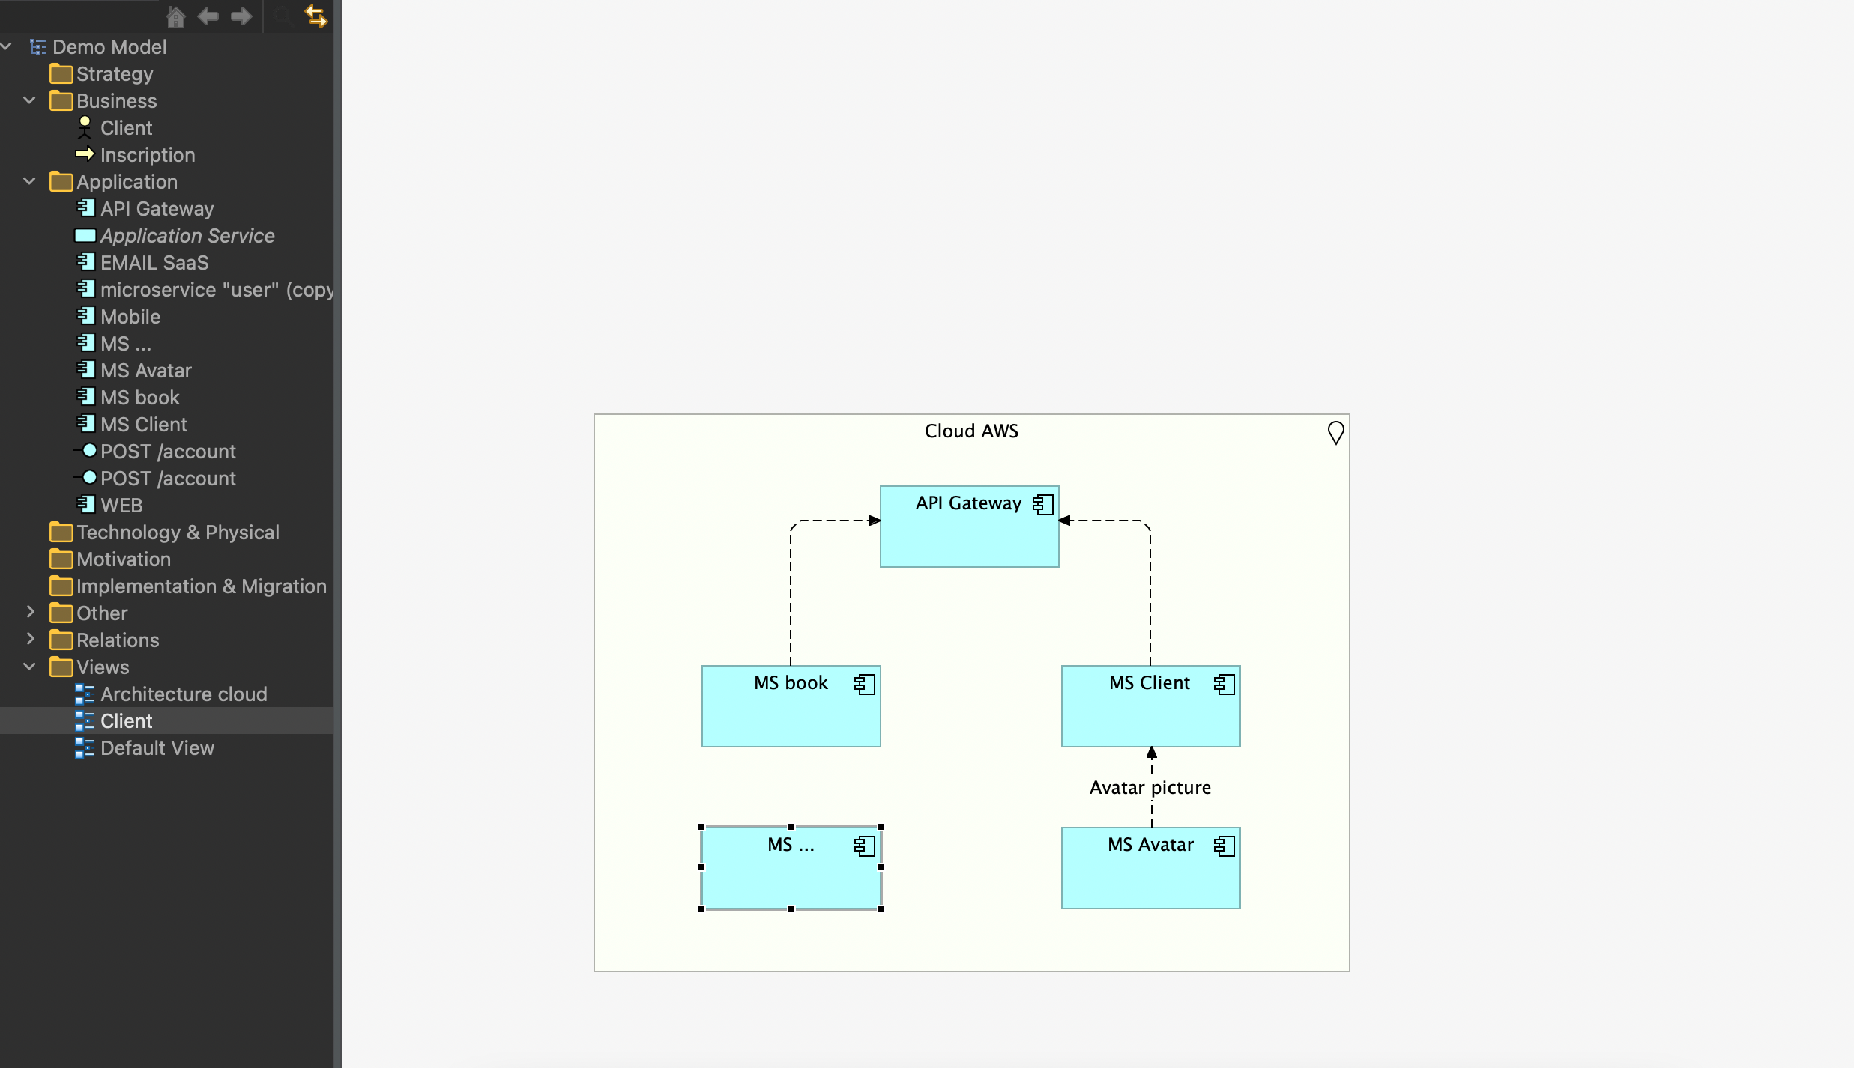Select the Inscription element

click(148, 154)
